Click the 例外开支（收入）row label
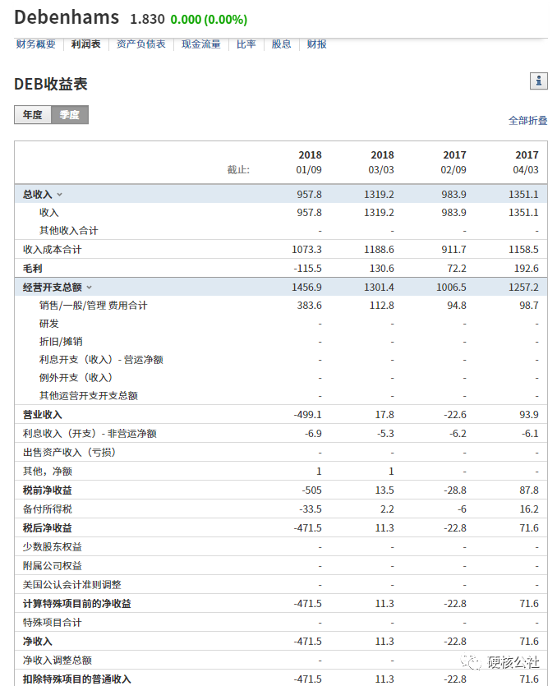Image resolution: width=557 pixels, height=686 pixels. [x=78, y=378]
